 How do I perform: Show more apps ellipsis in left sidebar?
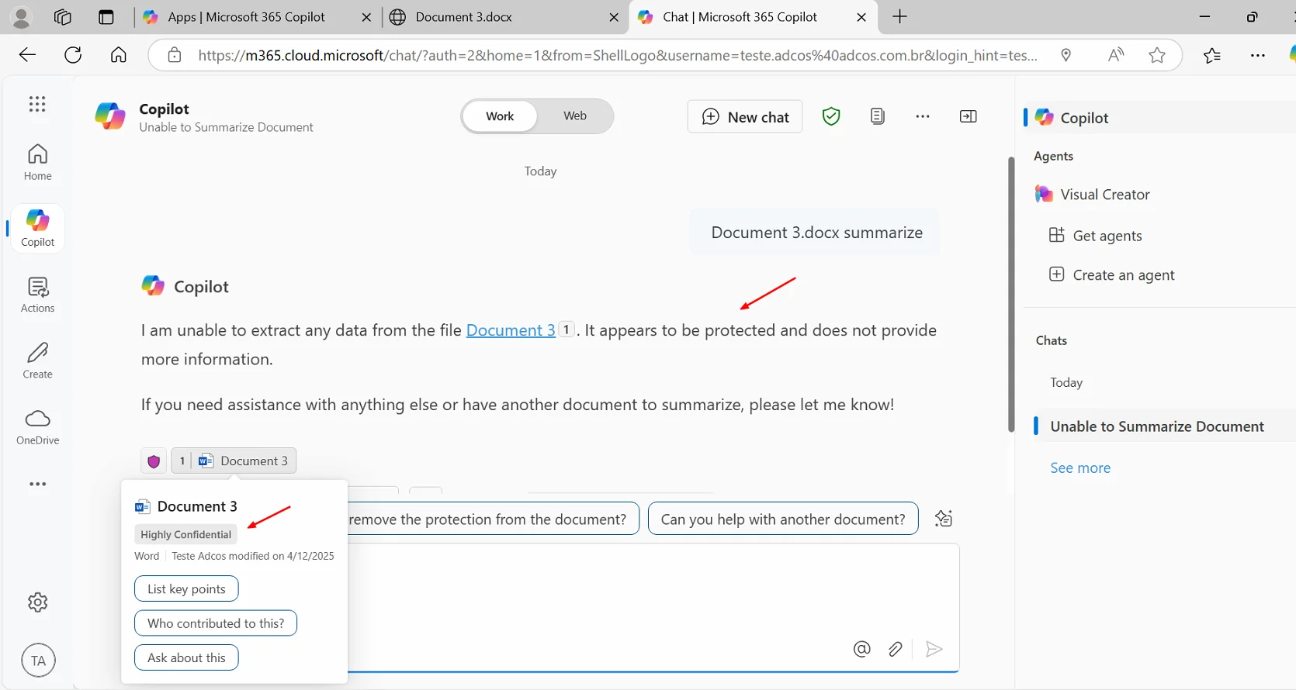click(37, 484)
